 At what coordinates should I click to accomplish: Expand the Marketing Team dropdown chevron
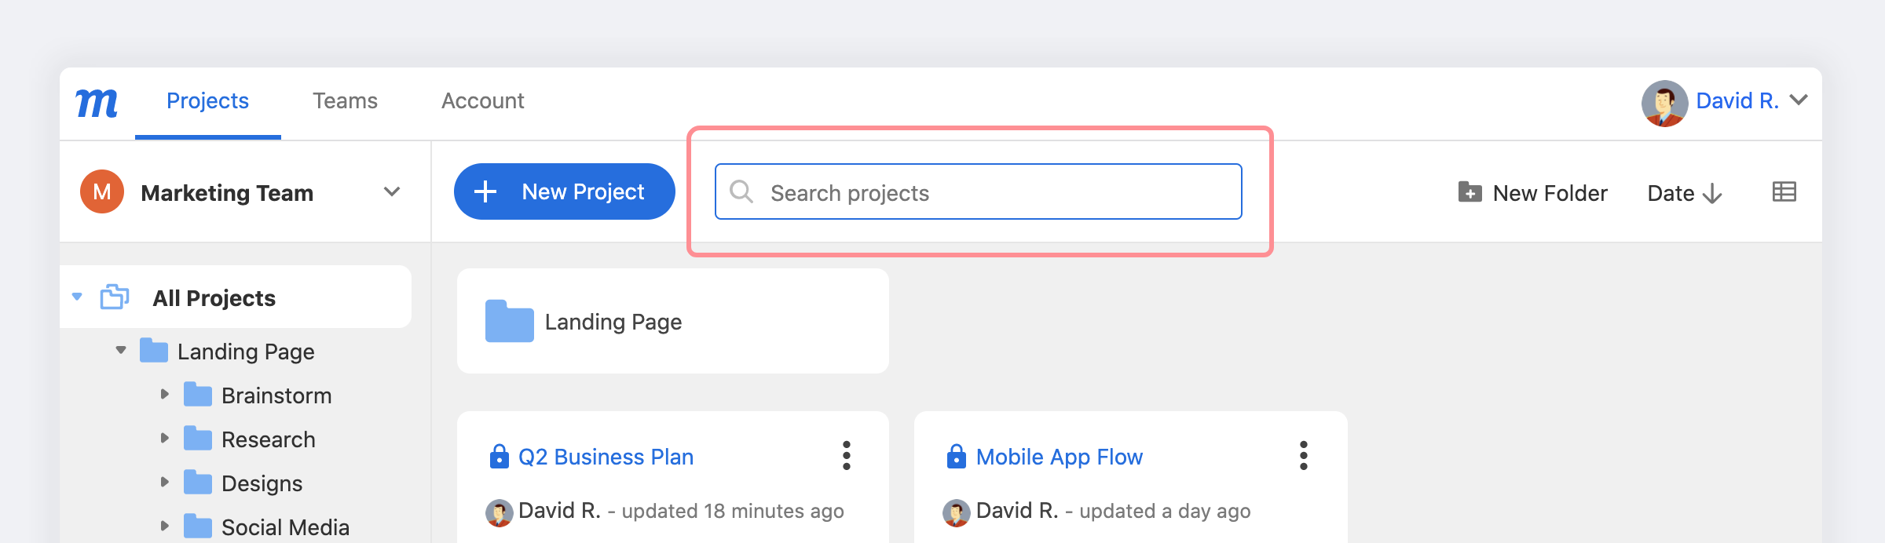pos(392,192)
